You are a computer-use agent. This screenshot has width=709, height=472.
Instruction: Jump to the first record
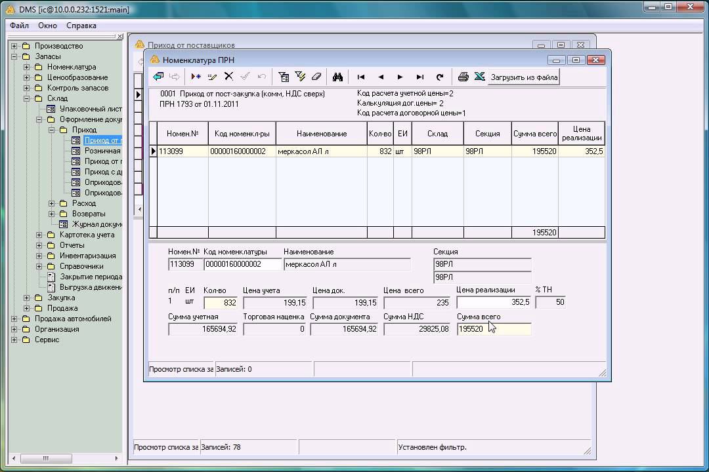point(361,77)
